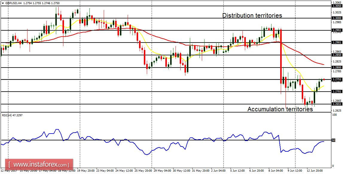Click the 1.2651 price level label
Screen dimensions: 343x174
click(336, 104)
